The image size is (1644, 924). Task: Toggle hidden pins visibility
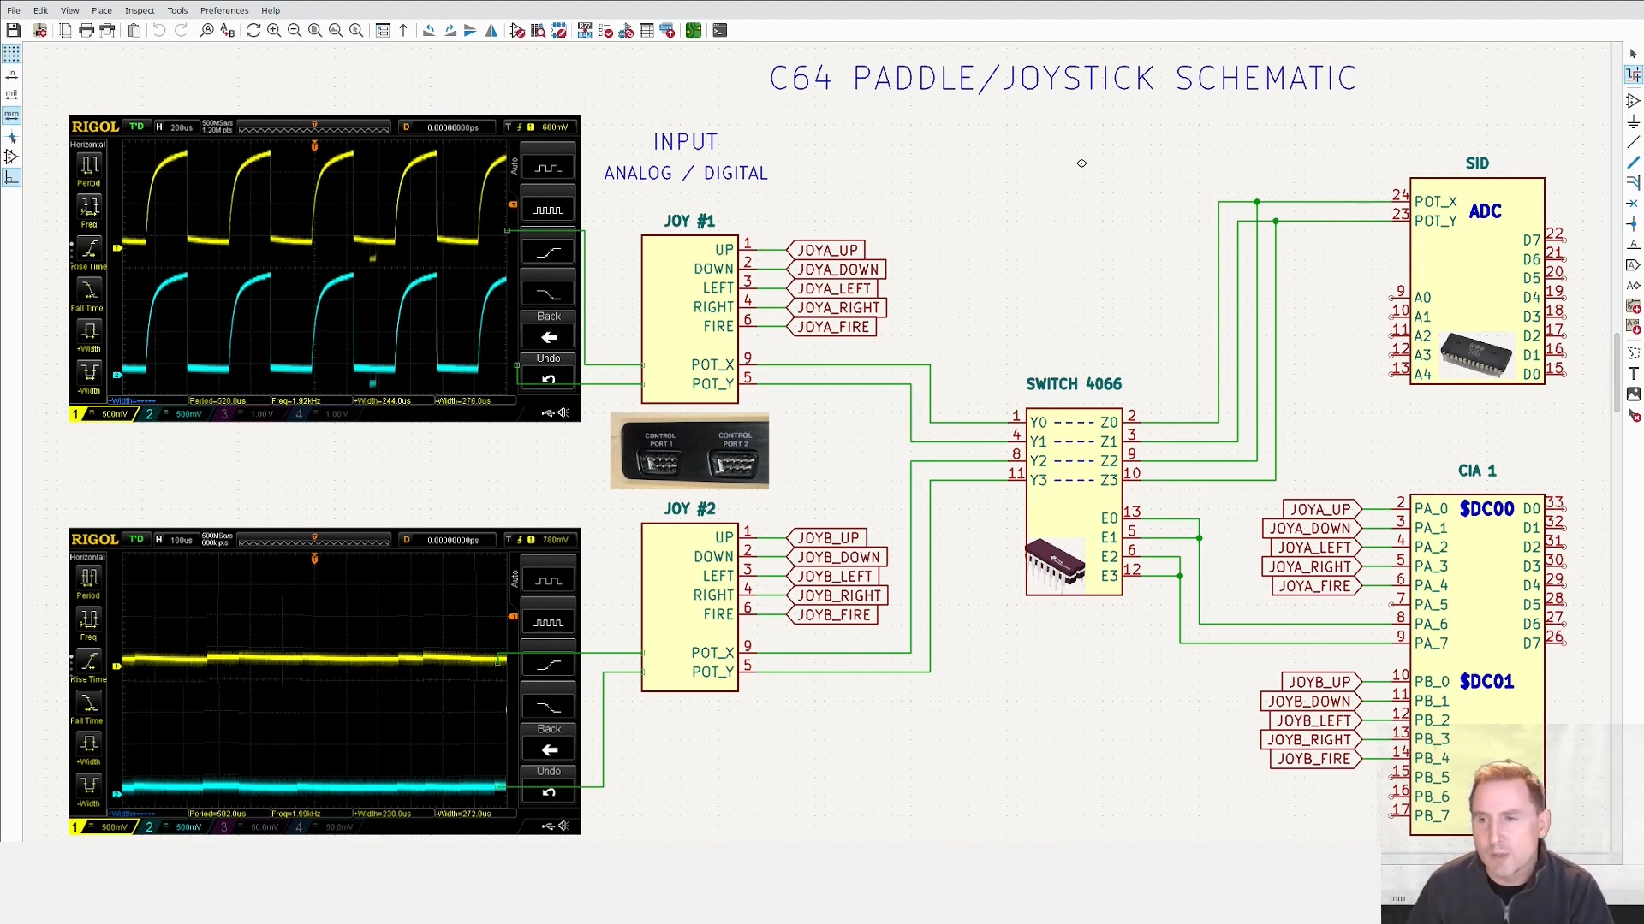(x=11, y=157)
